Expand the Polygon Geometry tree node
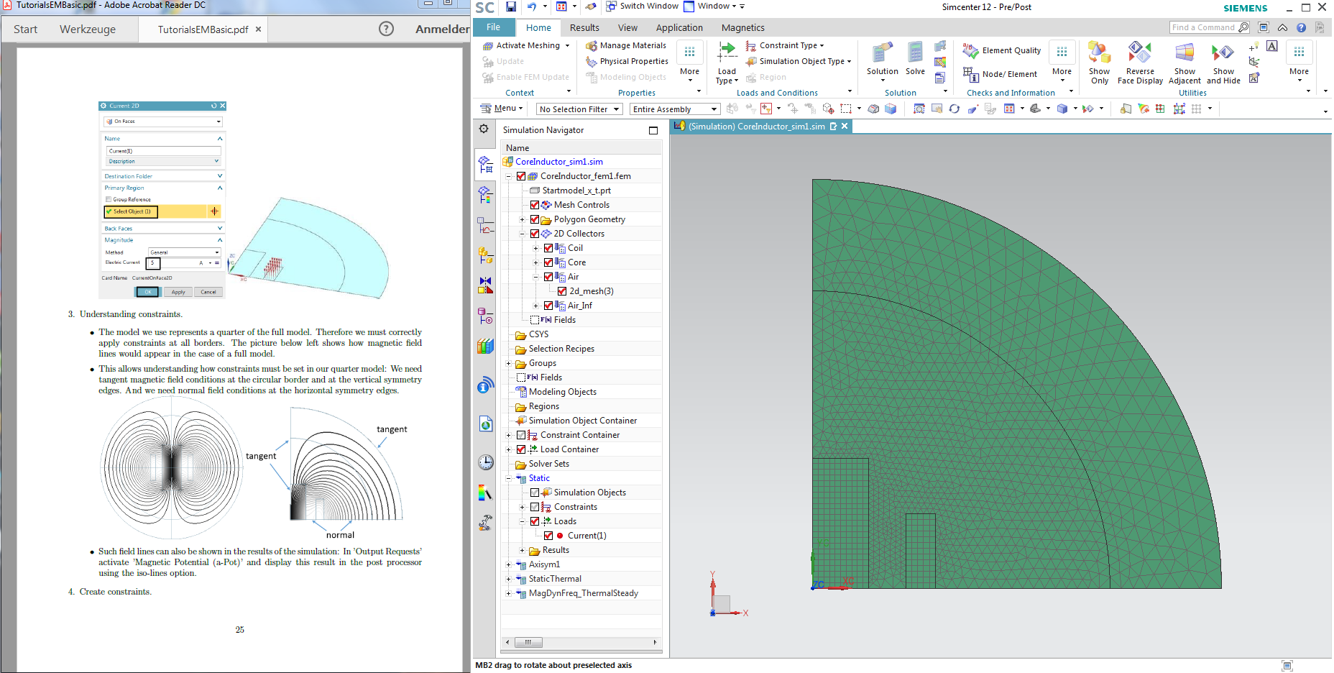Image resolution: width=1334 pixels, height=673 pixels. (523, 219)
